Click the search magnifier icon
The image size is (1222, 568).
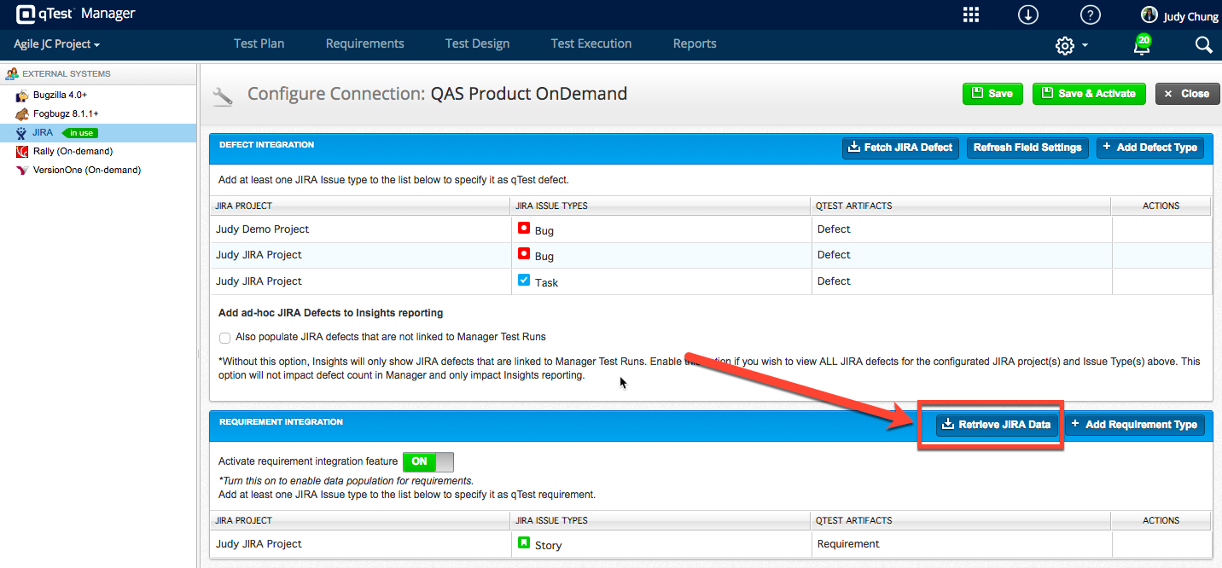click(1203, 45)
